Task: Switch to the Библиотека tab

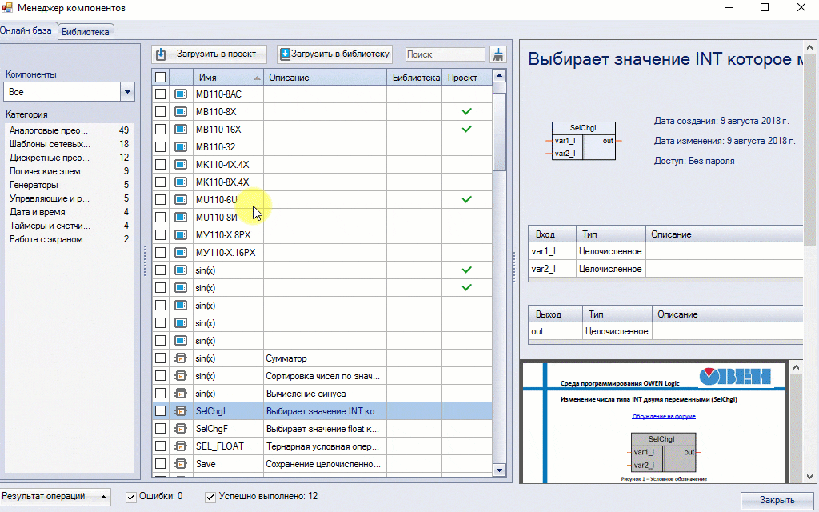Action: coord(86,32)
